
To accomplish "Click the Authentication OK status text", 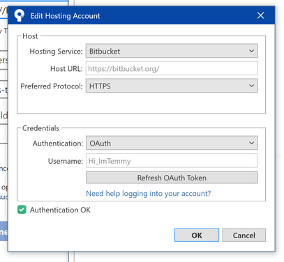I will pos(60,210).
